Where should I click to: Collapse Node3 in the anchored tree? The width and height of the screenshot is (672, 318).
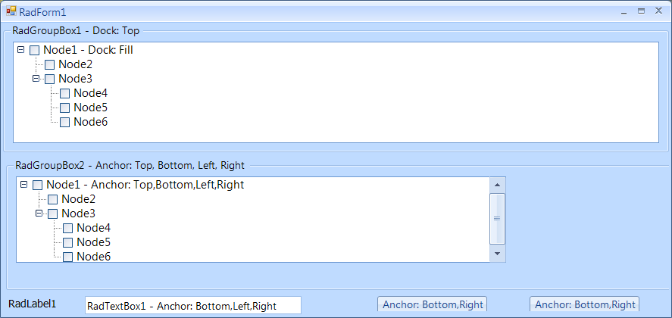39,214
